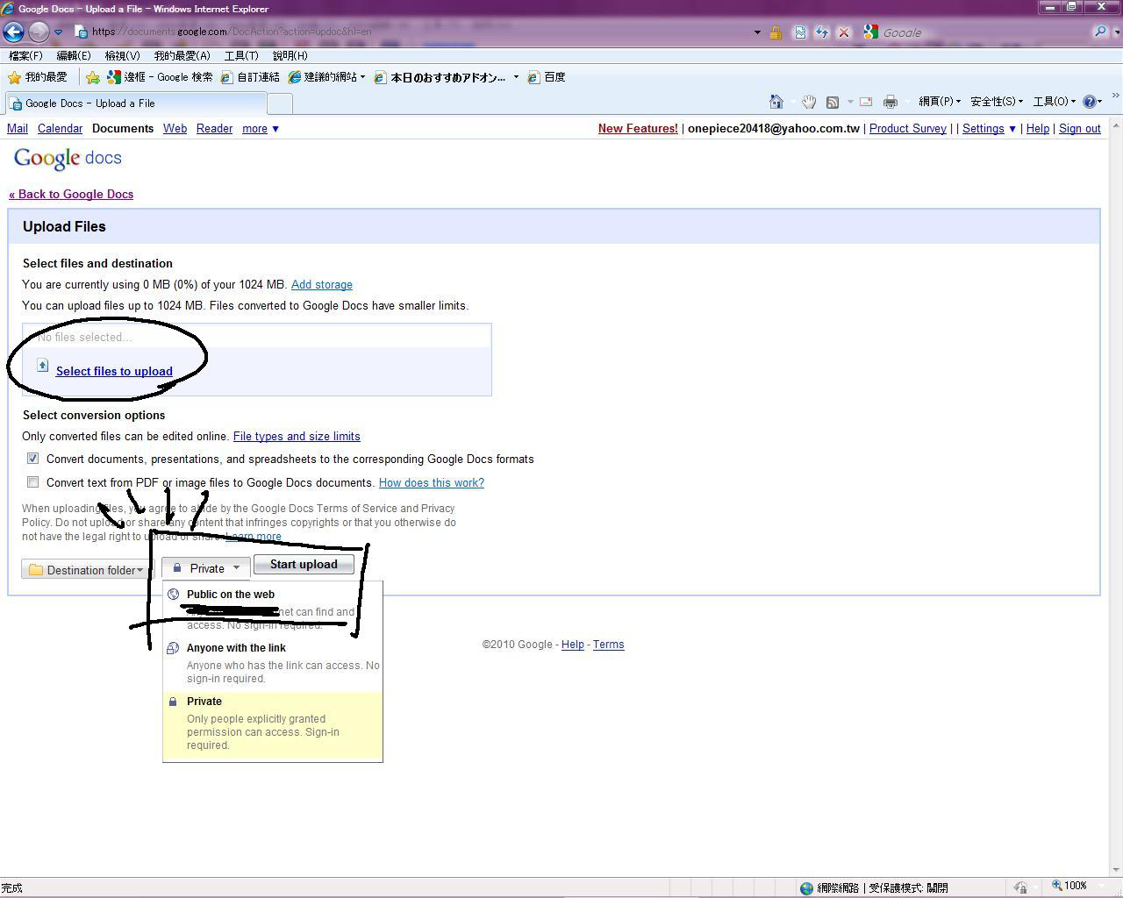
Task: Click the browser Forward arrow button
Action: pyautogui.click(x=39, y=32)
